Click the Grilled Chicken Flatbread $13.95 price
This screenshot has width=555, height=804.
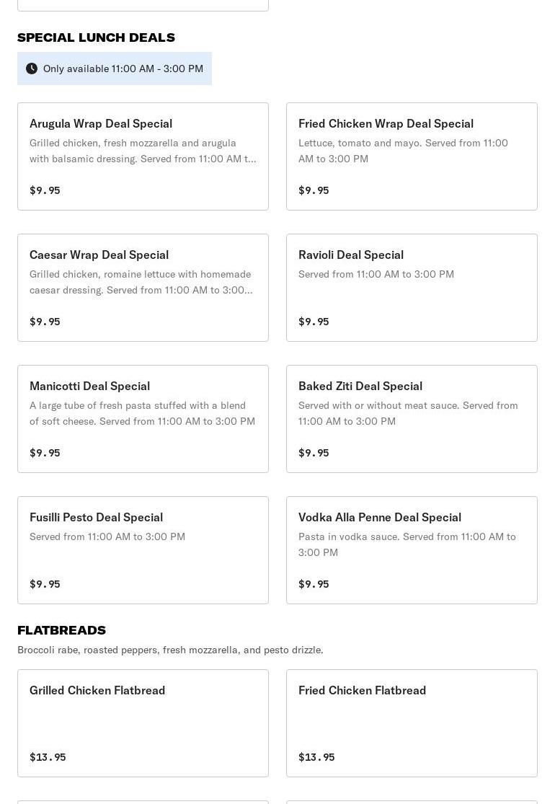pyautogui.click(x=48, y=757)
